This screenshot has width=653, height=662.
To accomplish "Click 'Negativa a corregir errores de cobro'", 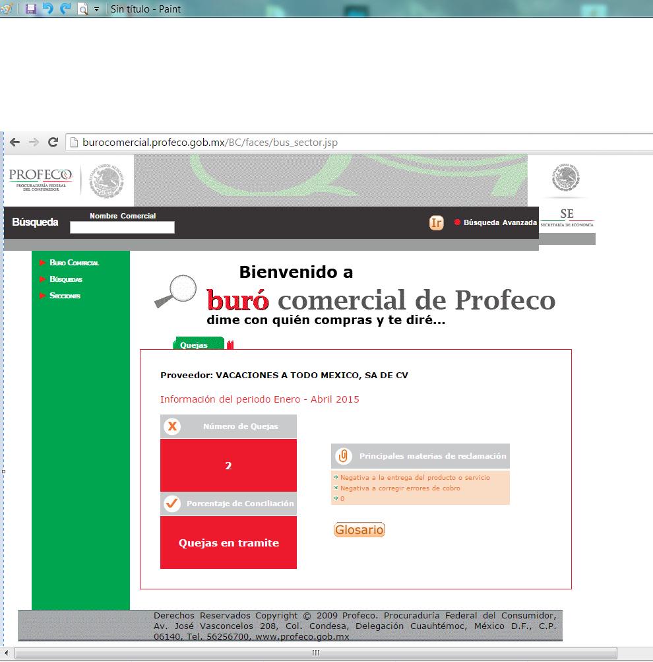I will [x=400, y=488].
